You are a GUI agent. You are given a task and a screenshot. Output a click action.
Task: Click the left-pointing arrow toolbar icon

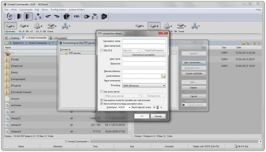click(48, 16)
